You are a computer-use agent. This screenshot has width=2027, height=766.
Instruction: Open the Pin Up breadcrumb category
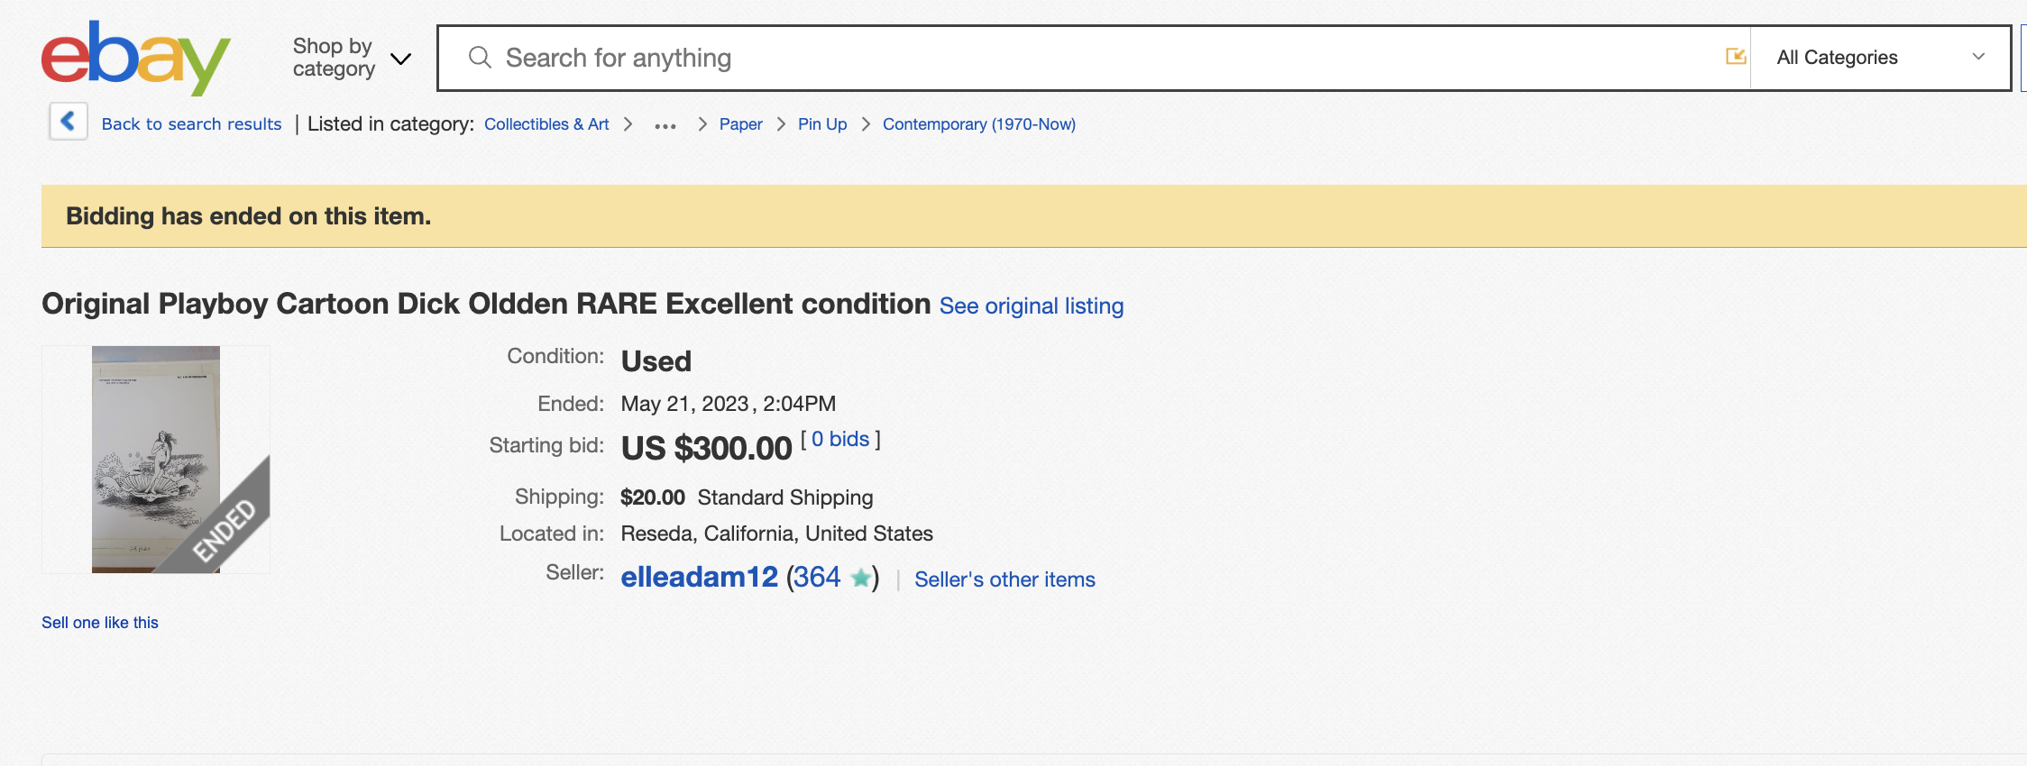coord(822,124)
